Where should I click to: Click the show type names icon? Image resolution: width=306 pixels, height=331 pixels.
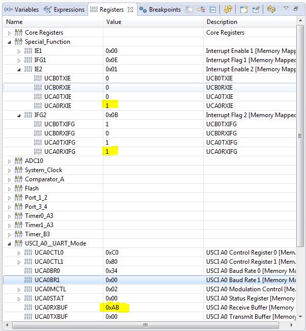click(x=189, y=10)
